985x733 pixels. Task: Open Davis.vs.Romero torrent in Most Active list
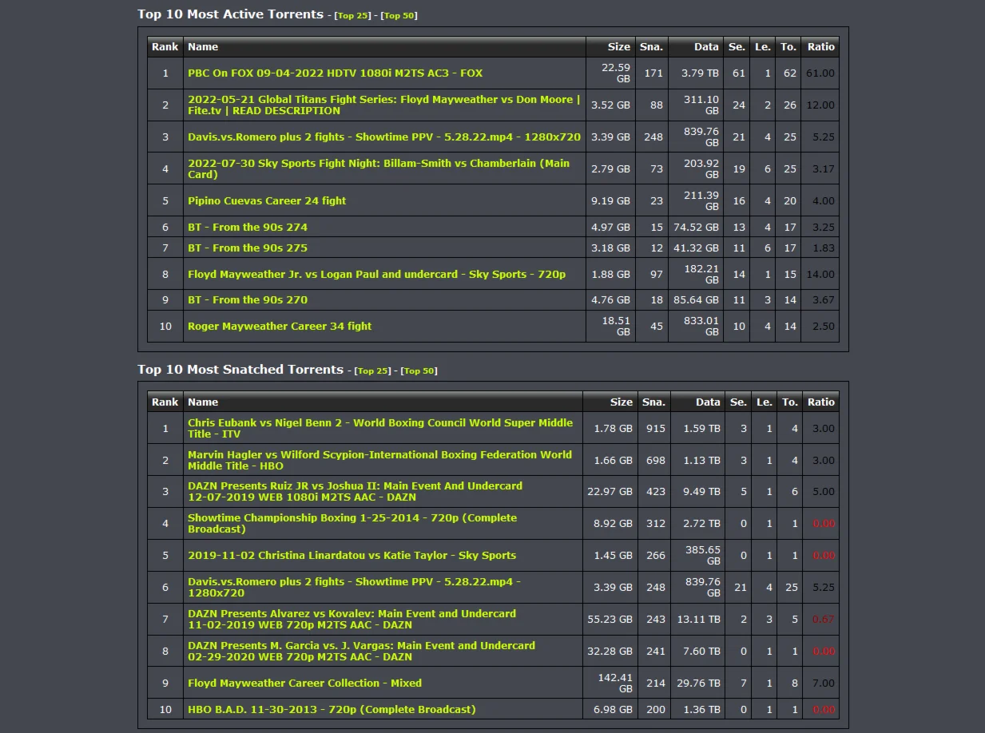tap(384, 137)
